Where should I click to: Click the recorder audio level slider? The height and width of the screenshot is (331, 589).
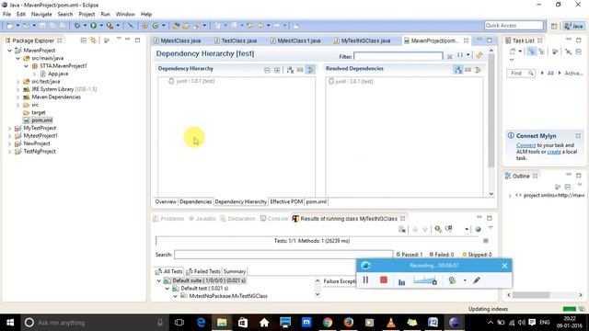[425, 280]
